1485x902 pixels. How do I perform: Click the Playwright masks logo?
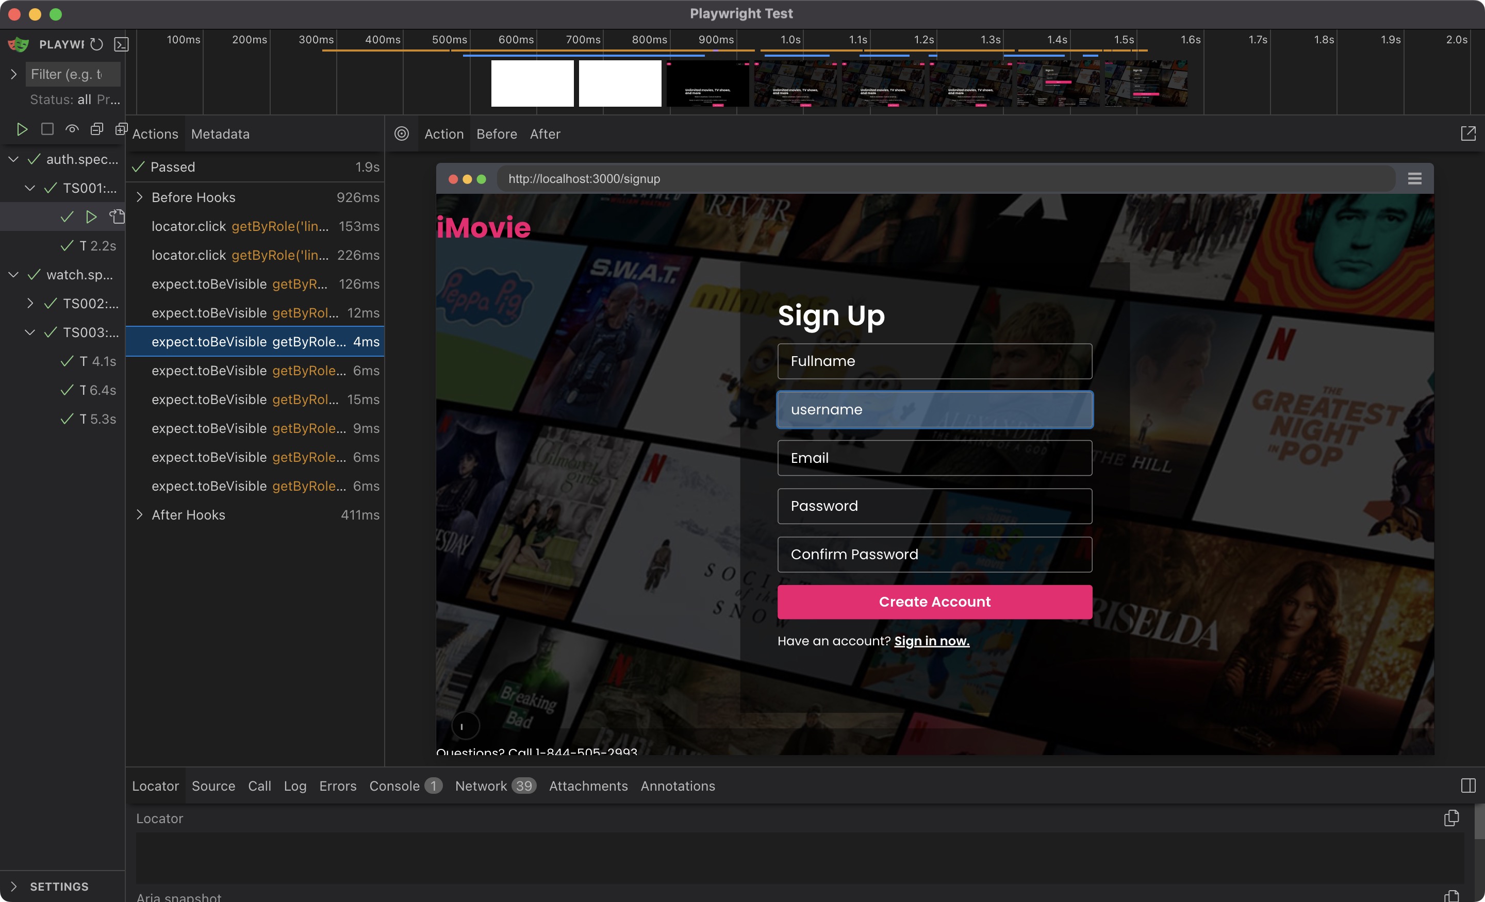pyautogui.click(x=18, y=44)
